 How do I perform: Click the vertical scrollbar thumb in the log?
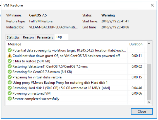(x=149, y=81)
